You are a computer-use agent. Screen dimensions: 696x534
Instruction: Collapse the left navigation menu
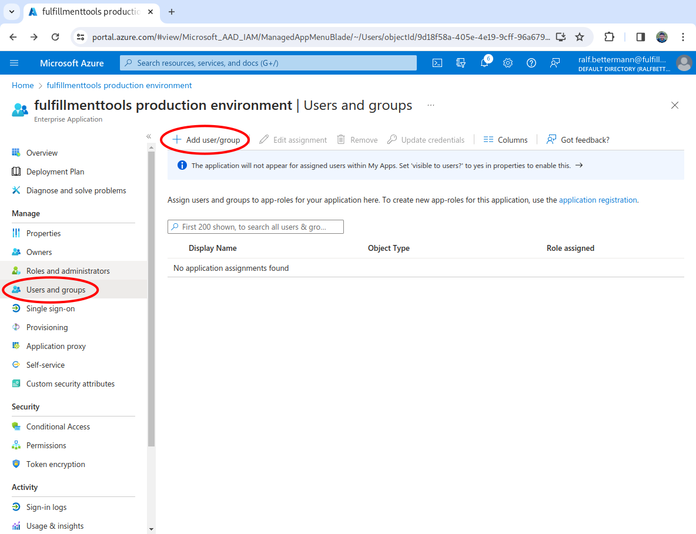(149, 136)
